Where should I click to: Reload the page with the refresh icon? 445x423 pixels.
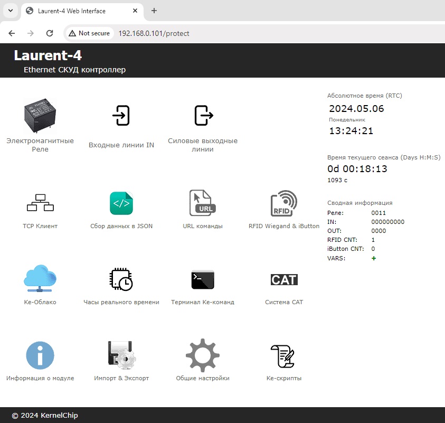pyautogui.click(x=50, y=33)
